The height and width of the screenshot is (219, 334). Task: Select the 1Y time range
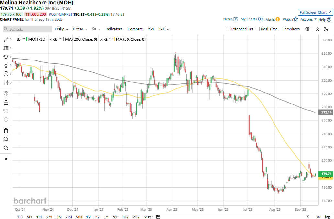point(88,217)
